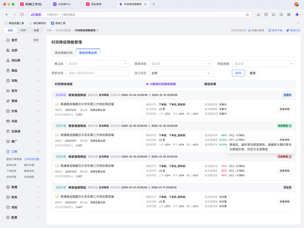Select the 降级效果监测 tab
Viewport: 304px width, 228px height.
click(x=88, y=53)
